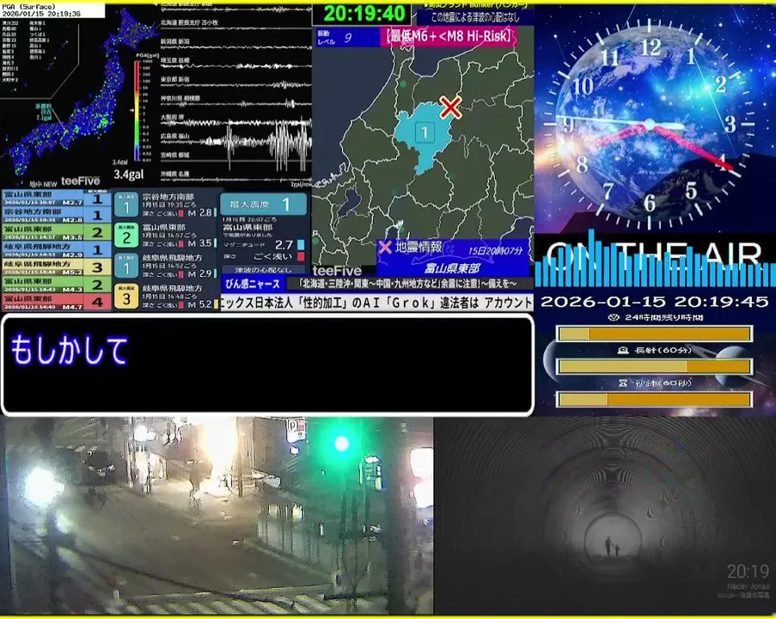
Task: Click the びん感ニャース news label
Action: 253,284
